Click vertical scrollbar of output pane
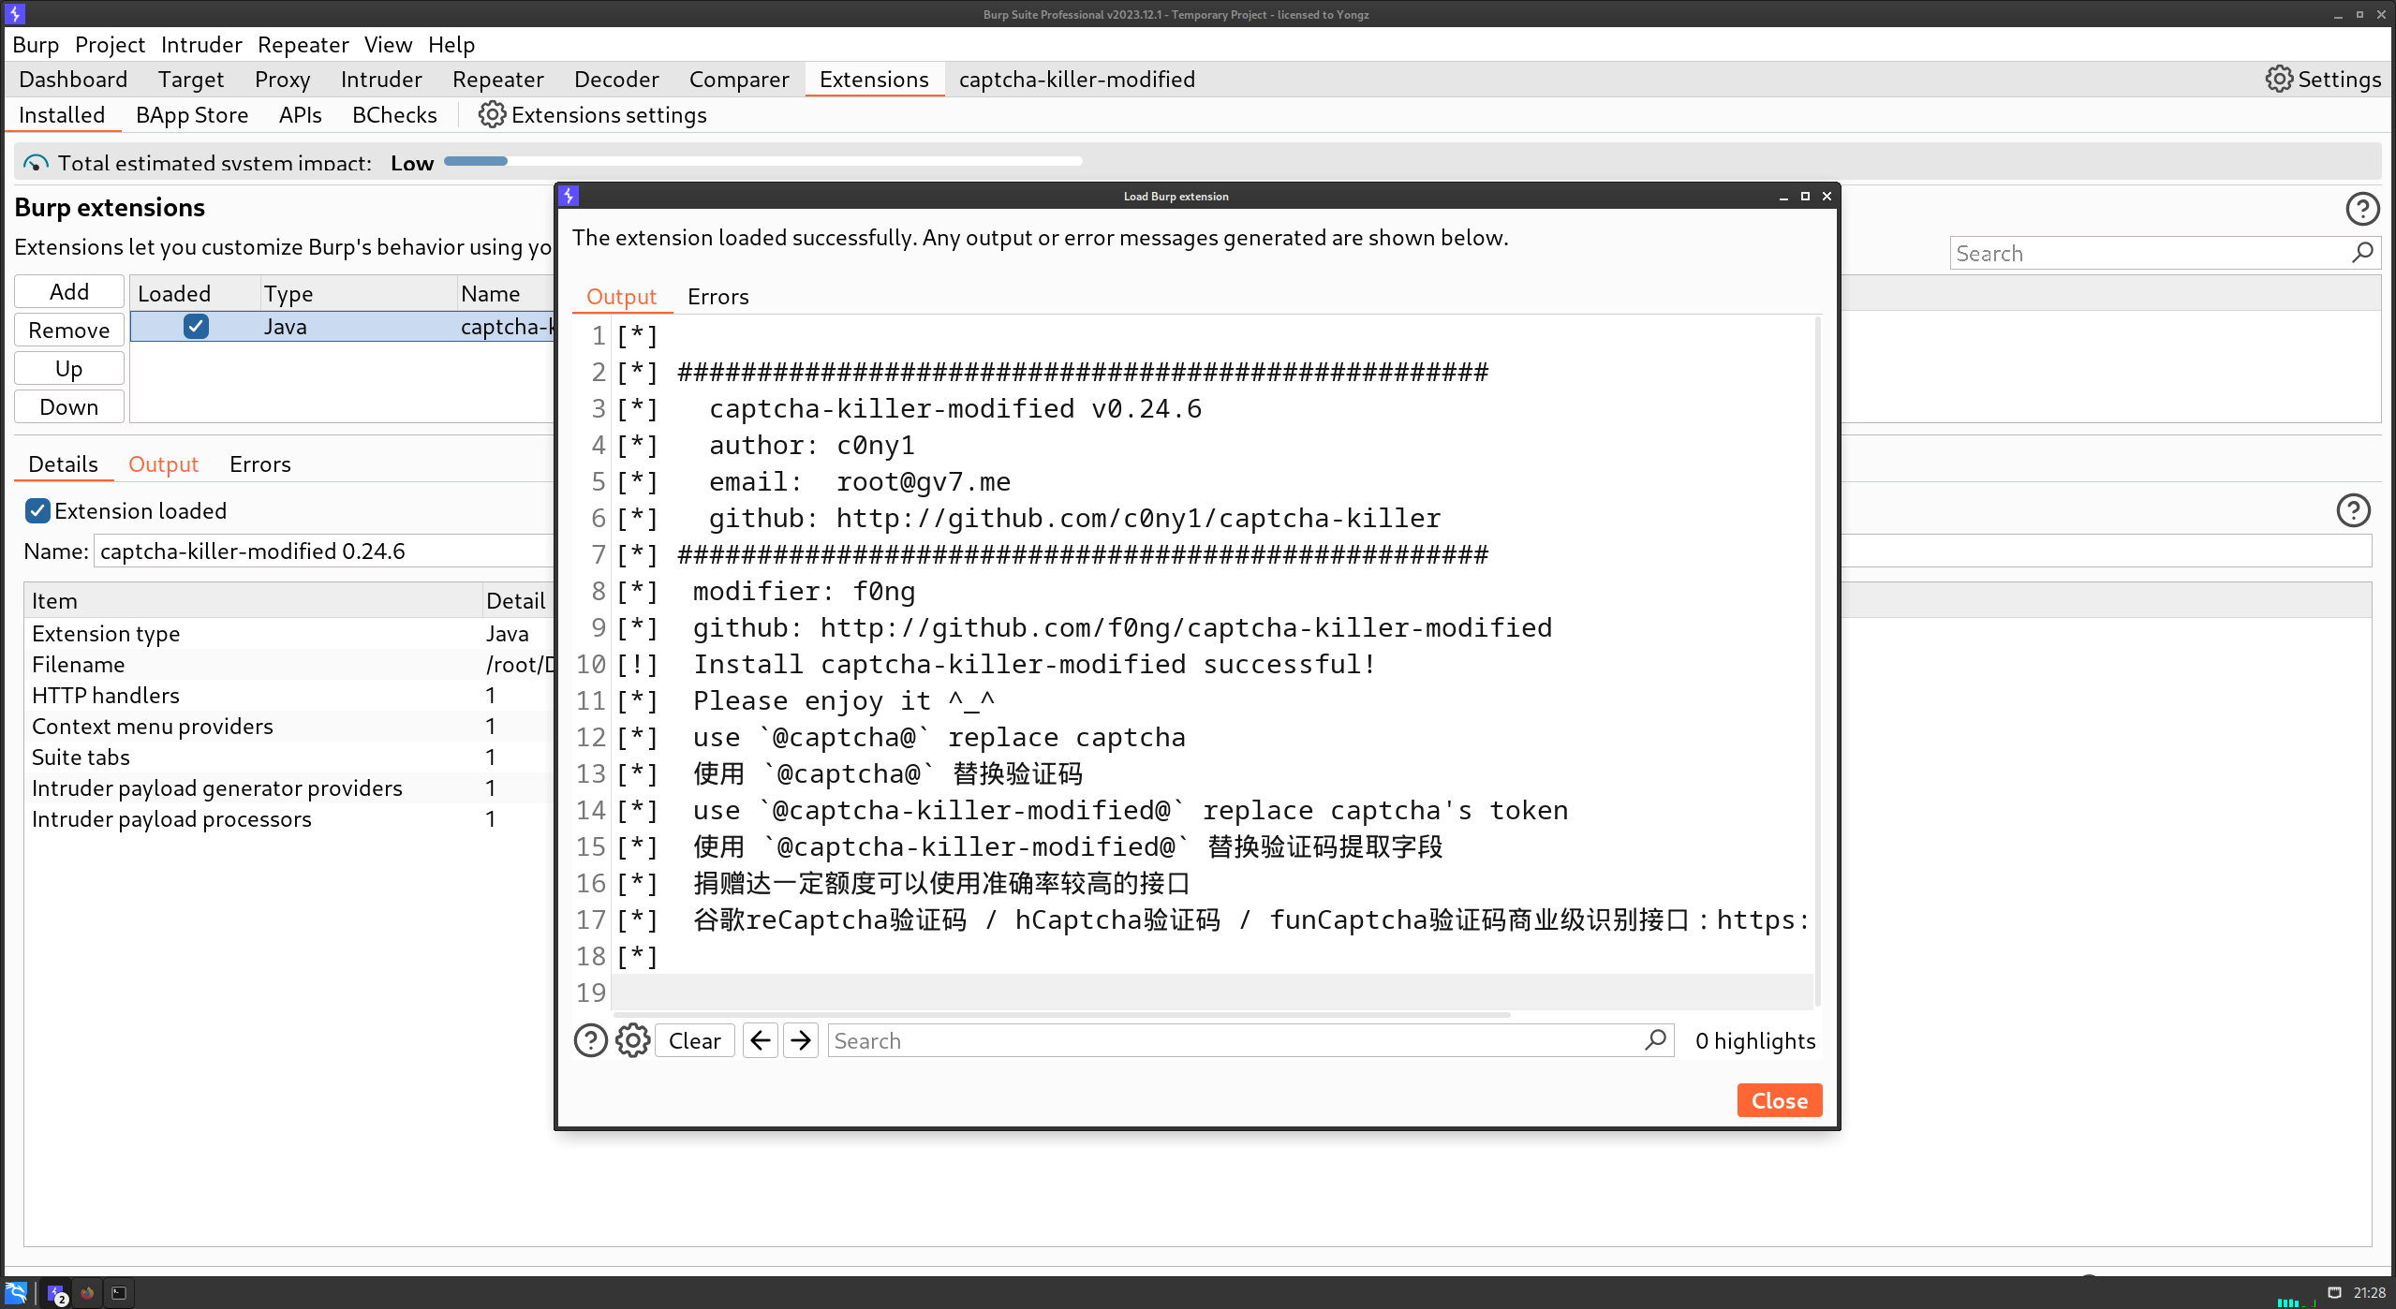This screenshot has width=2396, height=1309. click(1817, 663)
